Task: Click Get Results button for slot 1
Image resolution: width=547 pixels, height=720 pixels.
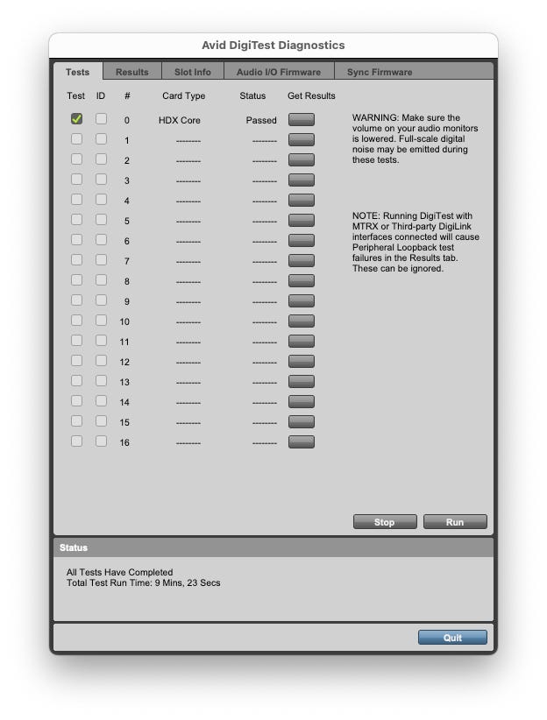Action: click(x=302, y=139)
